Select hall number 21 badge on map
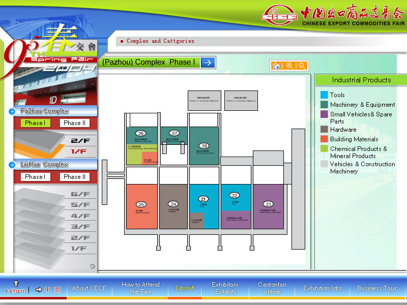 (269, 204)
